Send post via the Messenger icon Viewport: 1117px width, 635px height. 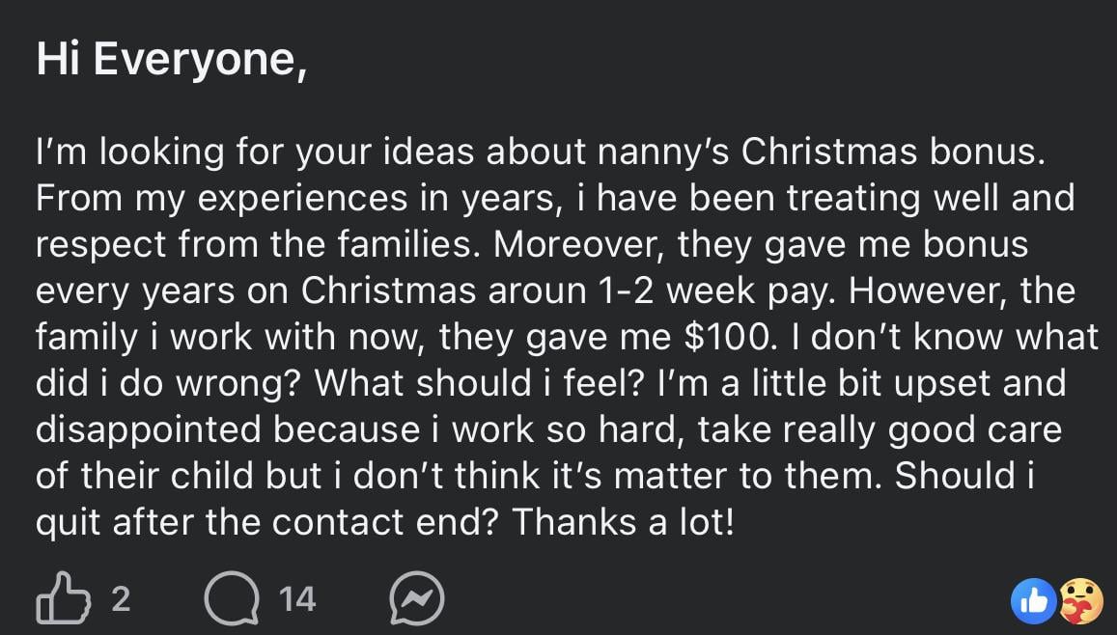(x=417, y=598)
